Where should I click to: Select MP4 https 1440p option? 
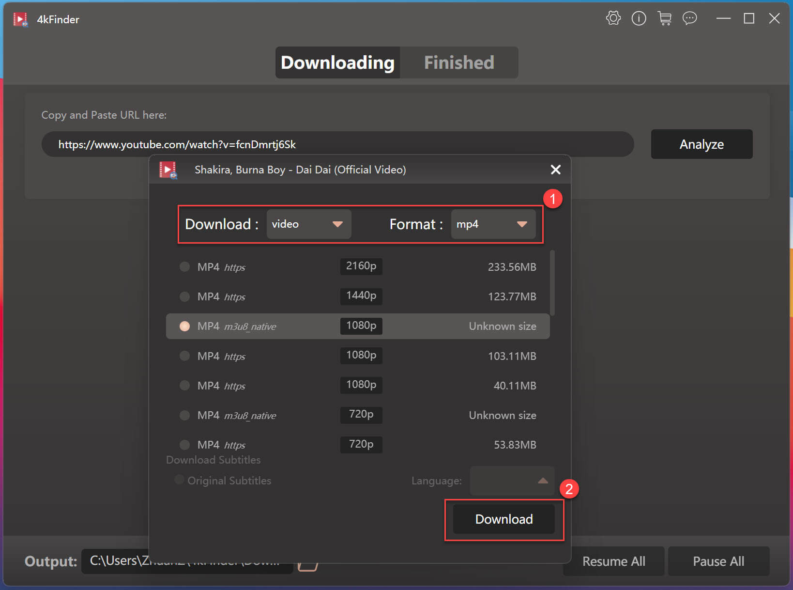pyautogui.click(x=358, y=296)
